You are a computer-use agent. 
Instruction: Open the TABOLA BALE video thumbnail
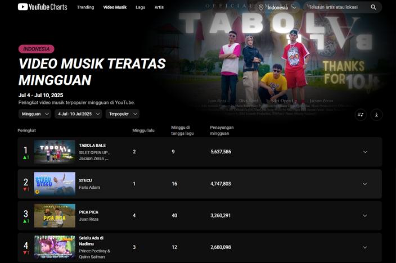click(x=55, y=152)
